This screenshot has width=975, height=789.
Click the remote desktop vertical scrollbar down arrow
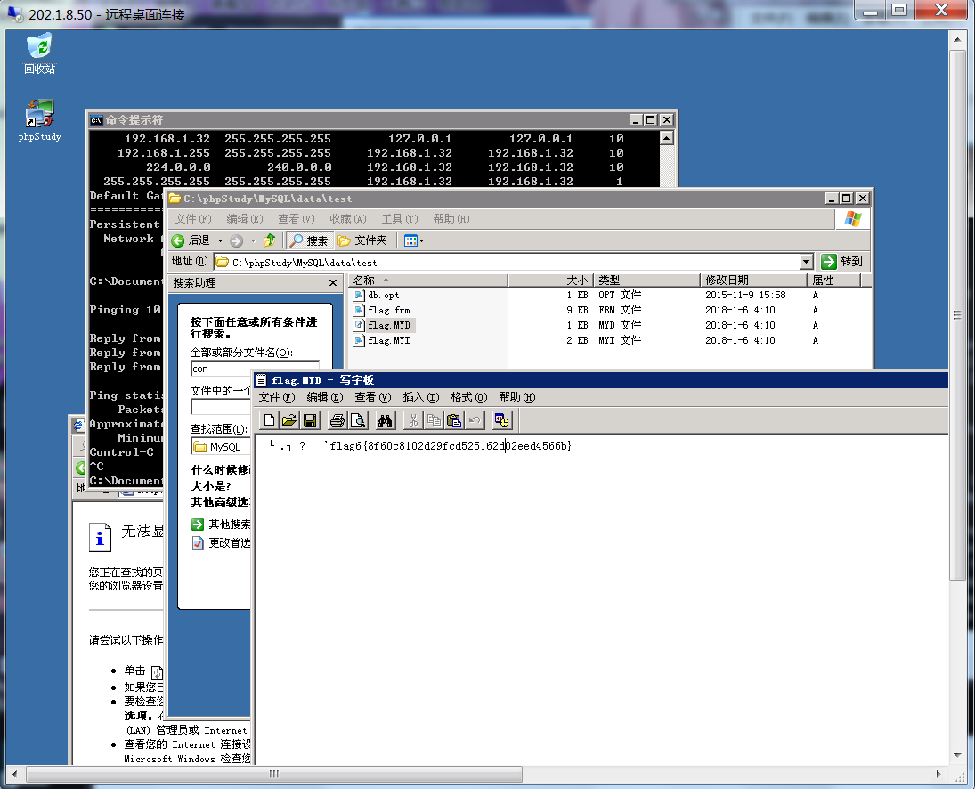[x=957, y=756]
